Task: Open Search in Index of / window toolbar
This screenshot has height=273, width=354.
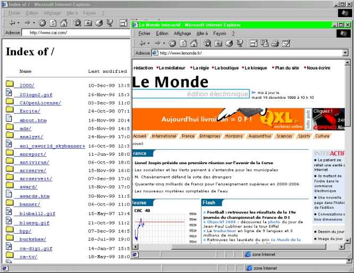Action: pyautogui.click(x=78, y=23)
